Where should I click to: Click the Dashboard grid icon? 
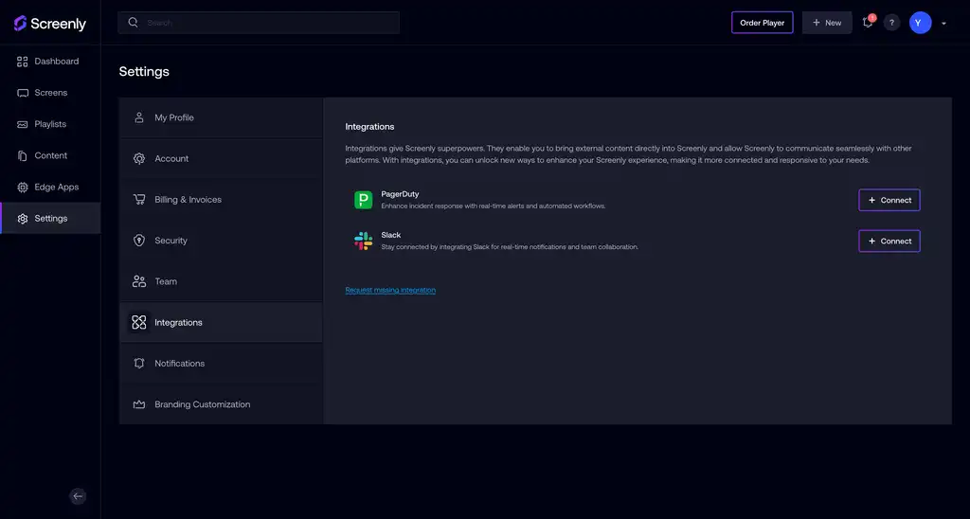[x=23, y=62]
